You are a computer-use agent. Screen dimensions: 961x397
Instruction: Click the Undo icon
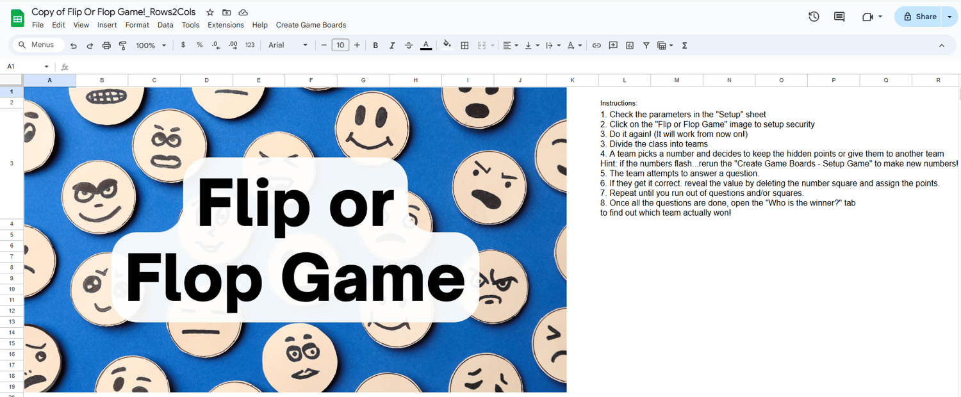pos(74,45)
